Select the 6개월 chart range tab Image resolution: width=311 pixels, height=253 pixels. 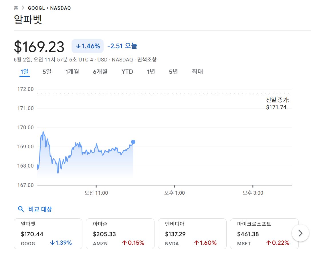point(100,71)
